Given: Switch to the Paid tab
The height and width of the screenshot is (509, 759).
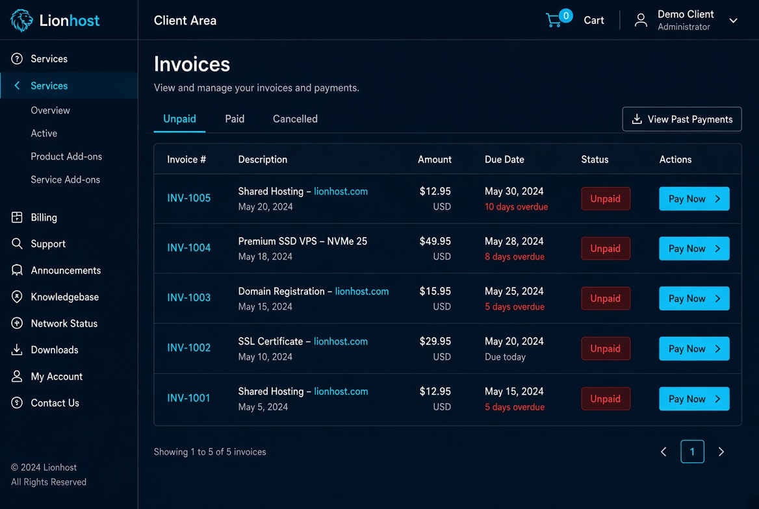Looking at the screenshot, I should [x=235, y=119].
